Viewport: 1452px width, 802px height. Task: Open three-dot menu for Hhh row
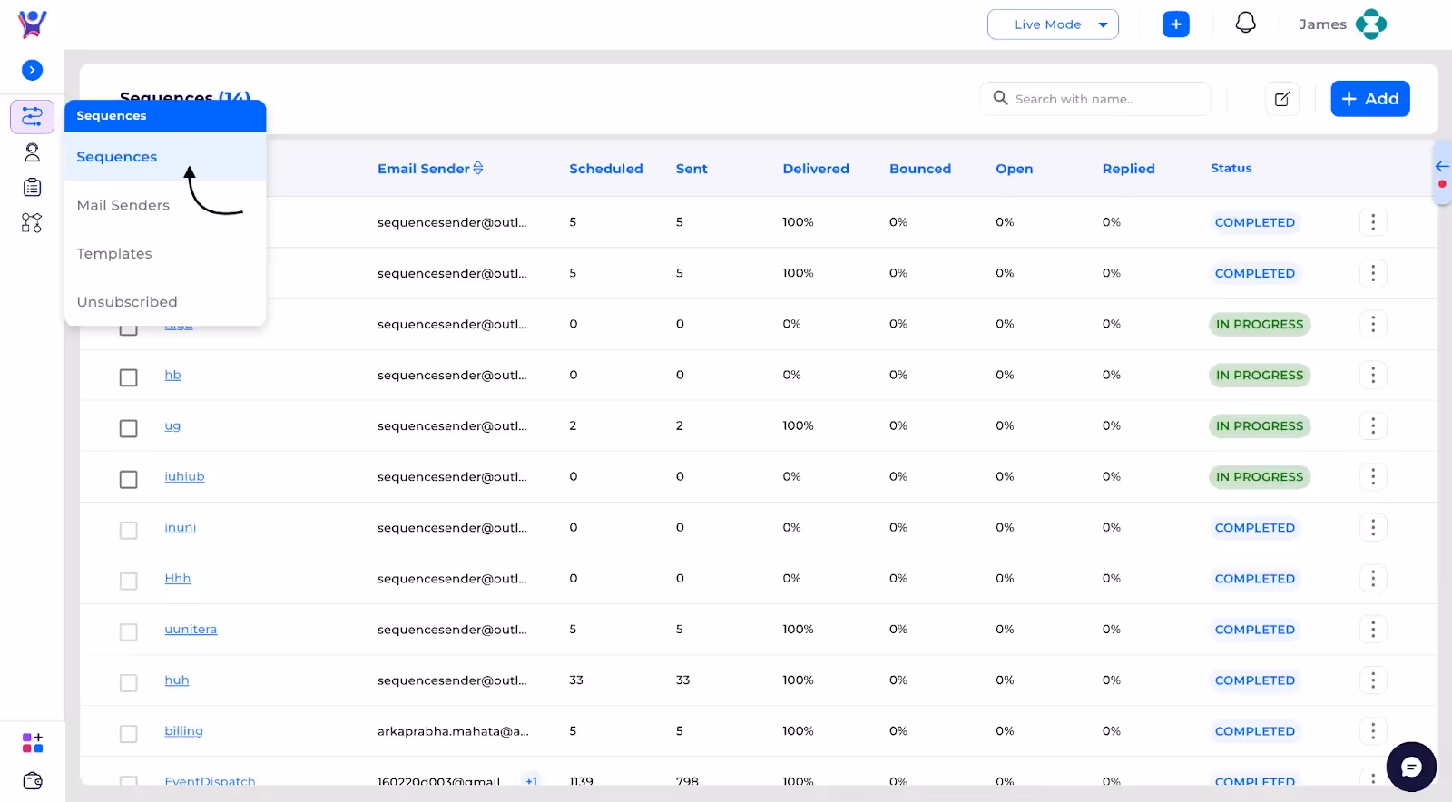1373,578
